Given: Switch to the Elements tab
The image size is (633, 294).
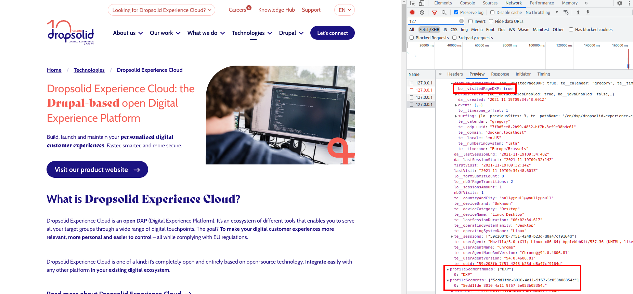Looking at the screenshot, I should click(x=443, y=3).
